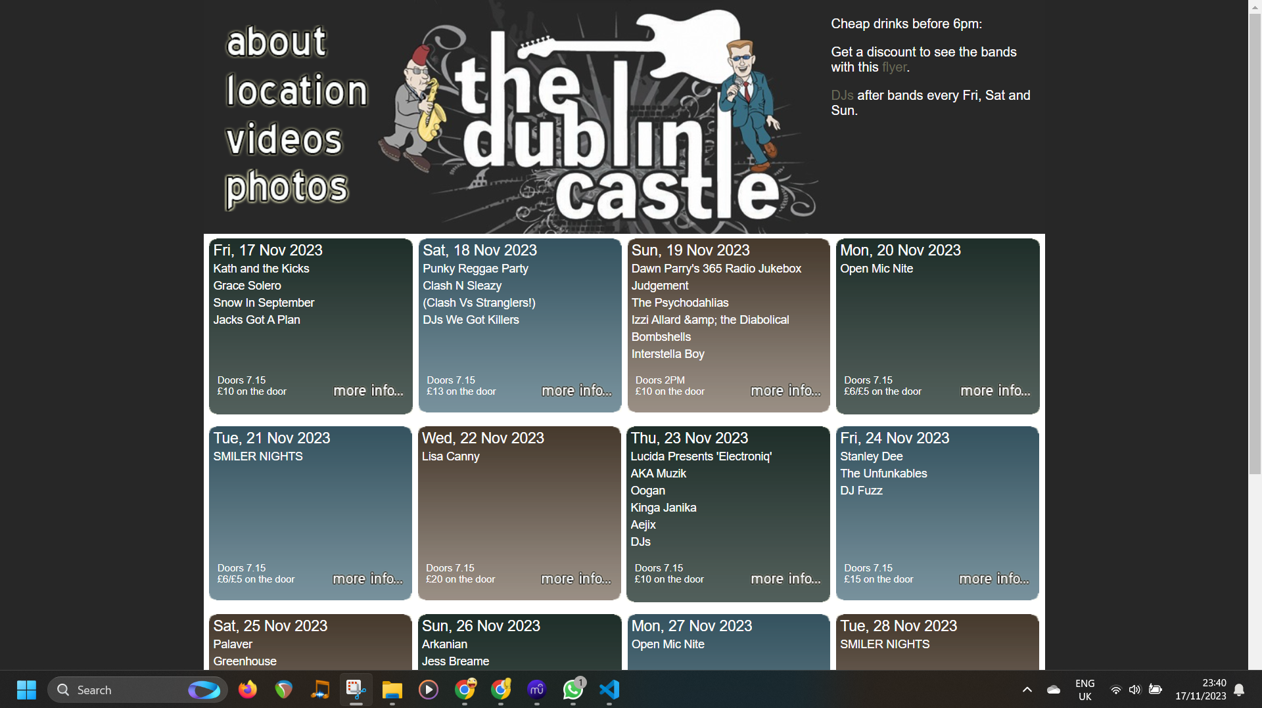
Task: Open the ENG UK language switcher
Action: (1085, 690)
